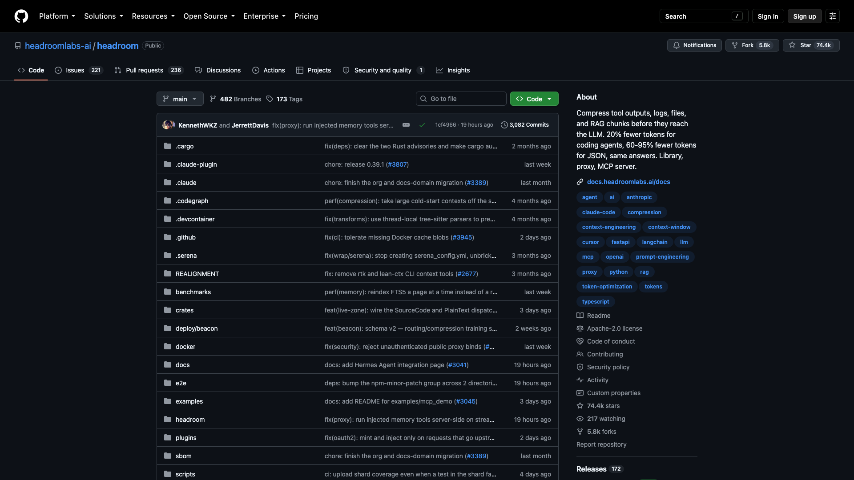Click the top Search box
This screenshot has height=480, width=854.
(x=704, y=16)
